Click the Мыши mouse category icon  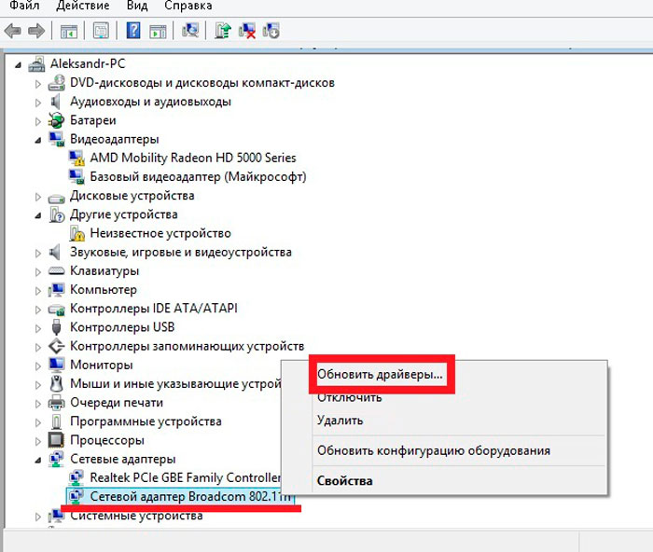56,383
